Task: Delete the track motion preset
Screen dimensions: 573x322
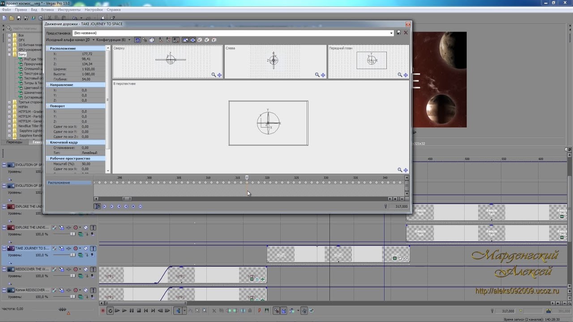Action: pyautogui.click(x=406, y=33)
